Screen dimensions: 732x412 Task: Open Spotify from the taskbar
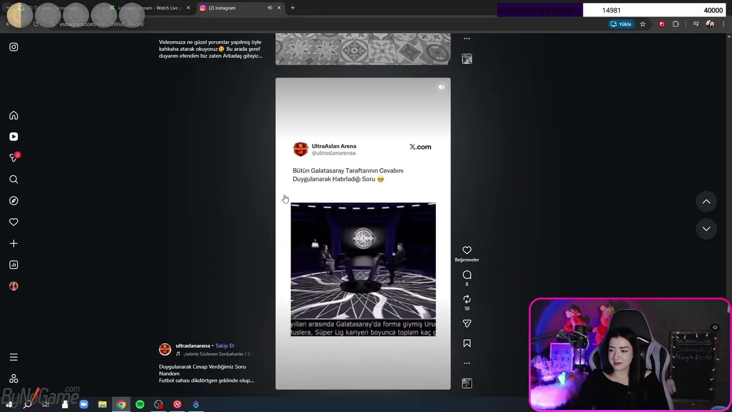[140, 405]
